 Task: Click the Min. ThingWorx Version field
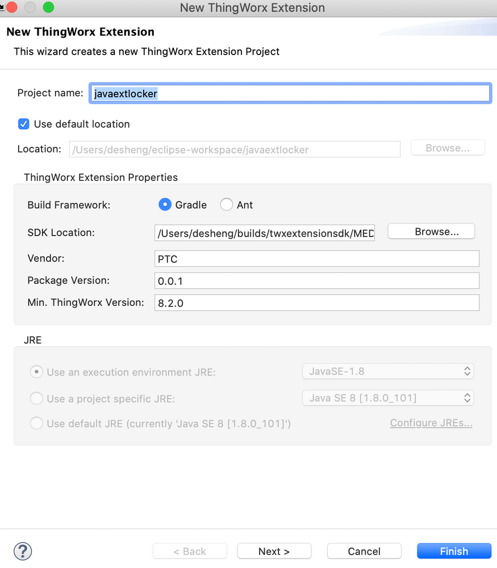316,303
